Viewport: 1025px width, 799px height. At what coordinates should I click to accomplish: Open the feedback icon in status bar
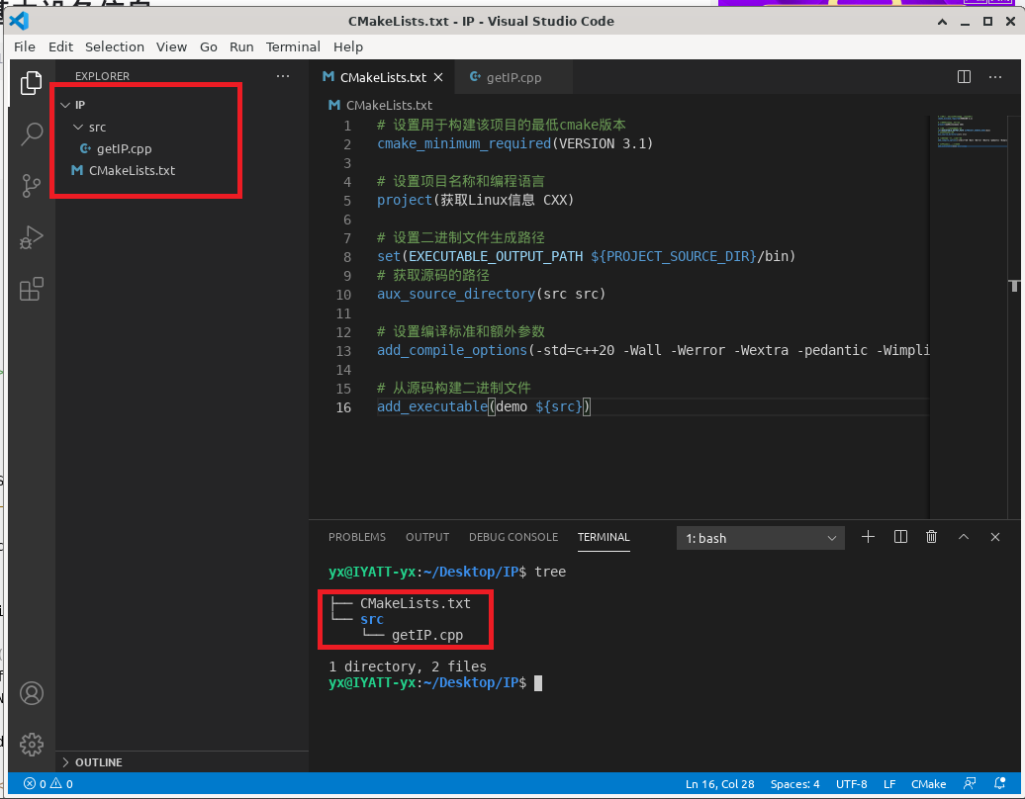[x=970, y=783]
